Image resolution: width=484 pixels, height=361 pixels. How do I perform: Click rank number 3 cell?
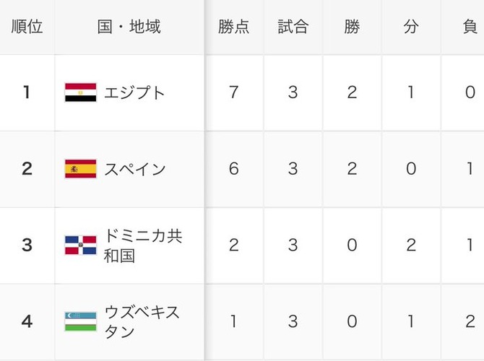[27, 245]
